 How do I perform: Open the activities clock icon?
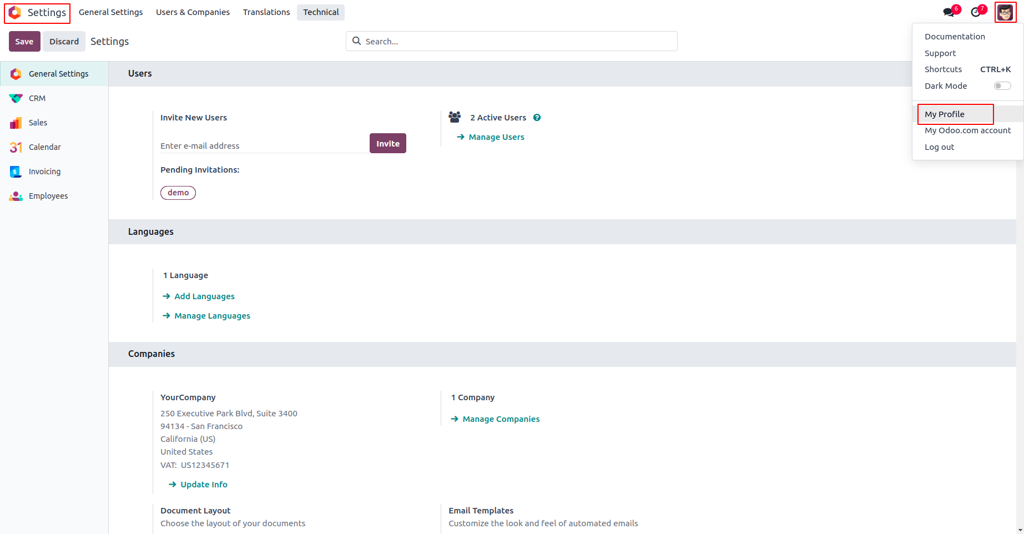pos(976,12)
